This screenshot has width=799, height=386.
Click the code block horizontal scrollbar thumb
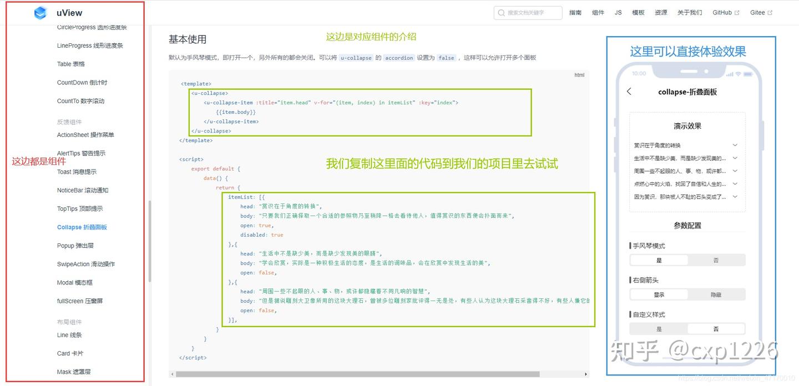click(x=357, y=374)
